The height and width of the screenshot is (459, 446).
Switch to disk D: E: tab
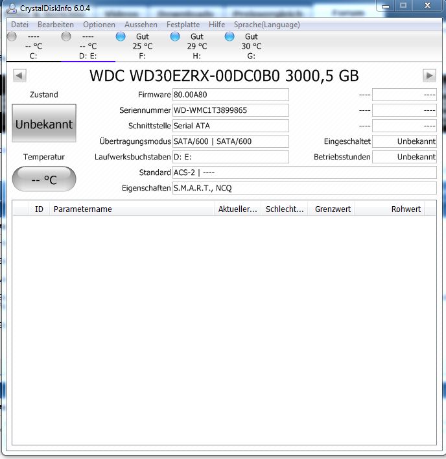point(88,46)
